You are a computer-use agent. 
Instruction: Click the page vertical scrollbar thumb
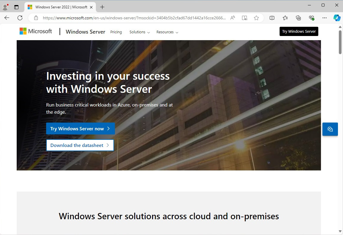click(340, 42)
